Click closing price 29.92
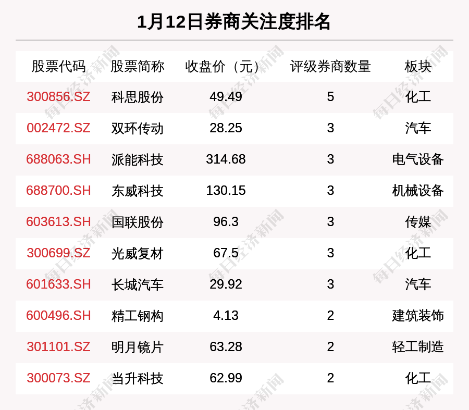This screenshot has height=410, width=469. [226, 284]
